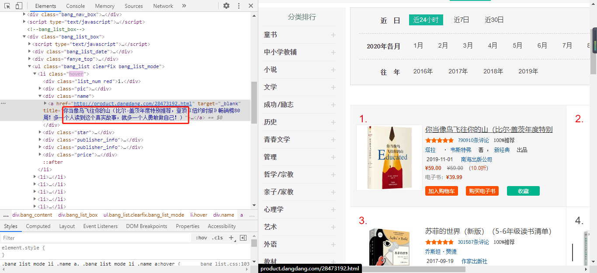Screen dimensions: 597x273
Task: Expand the bang_list_date div node
Action: click(x=29, y=52)
